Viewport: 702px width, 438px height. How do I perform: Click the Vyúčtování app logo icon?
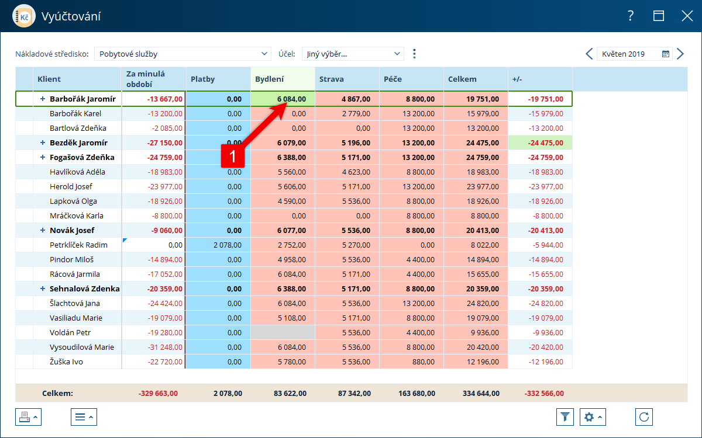click(x=24, y=16)
